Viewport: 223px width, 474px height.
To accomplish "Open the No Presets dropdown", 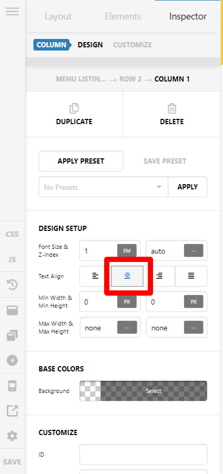I will (x=103, y=187).
